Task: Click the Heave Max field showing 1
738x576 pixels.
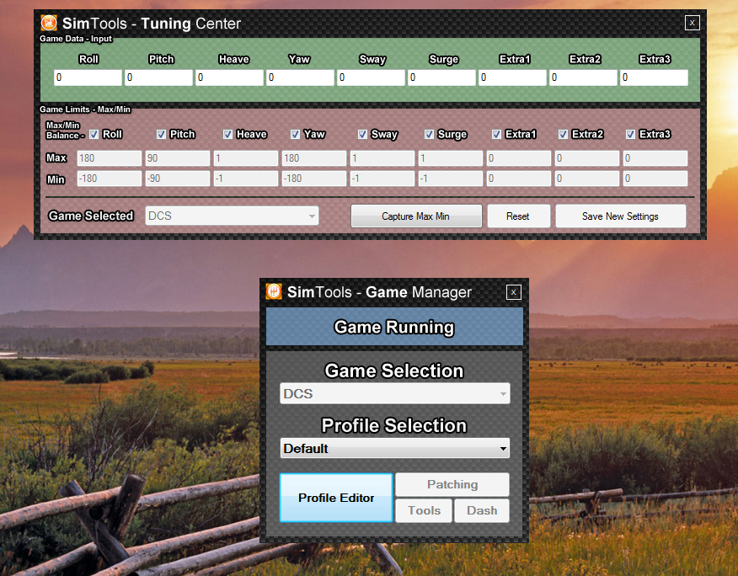Action: (x=246, y=158)
